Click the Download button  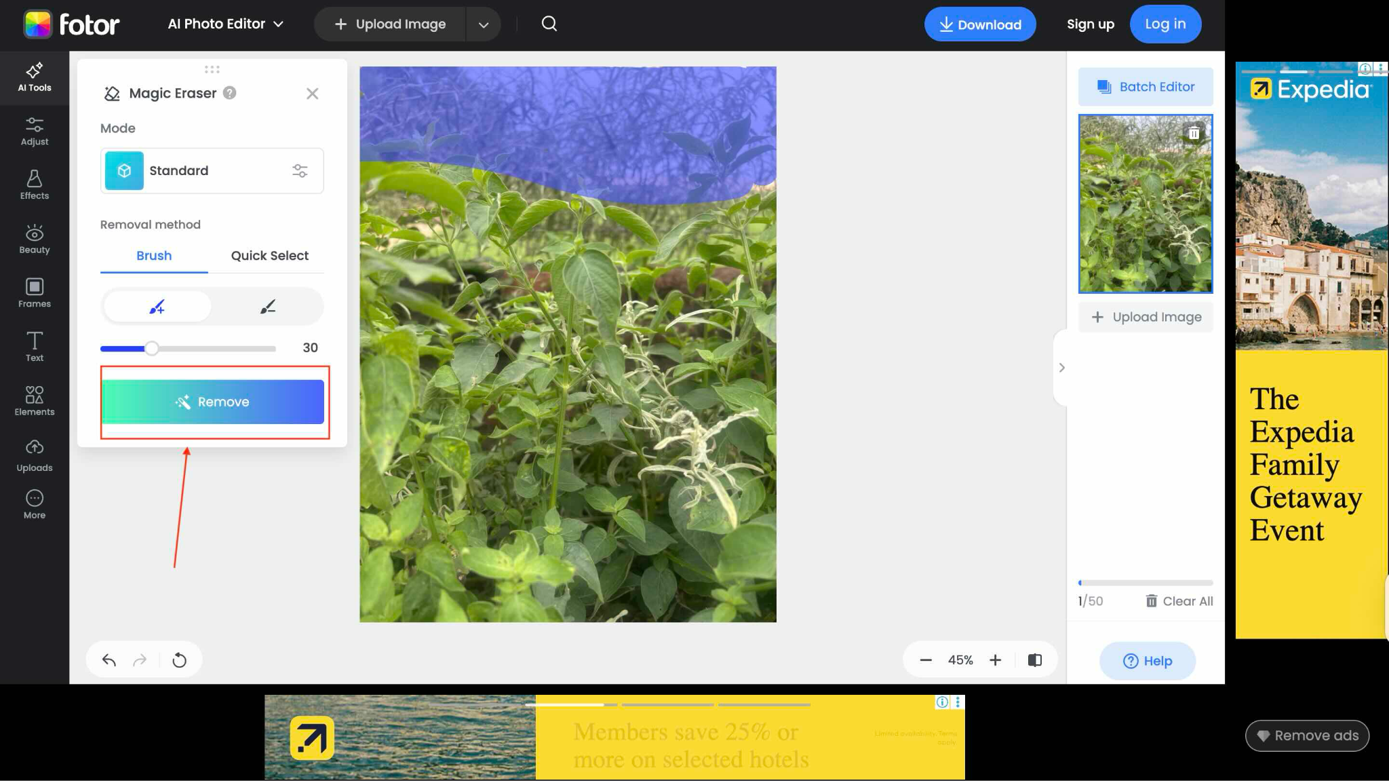tap(979, 25)
